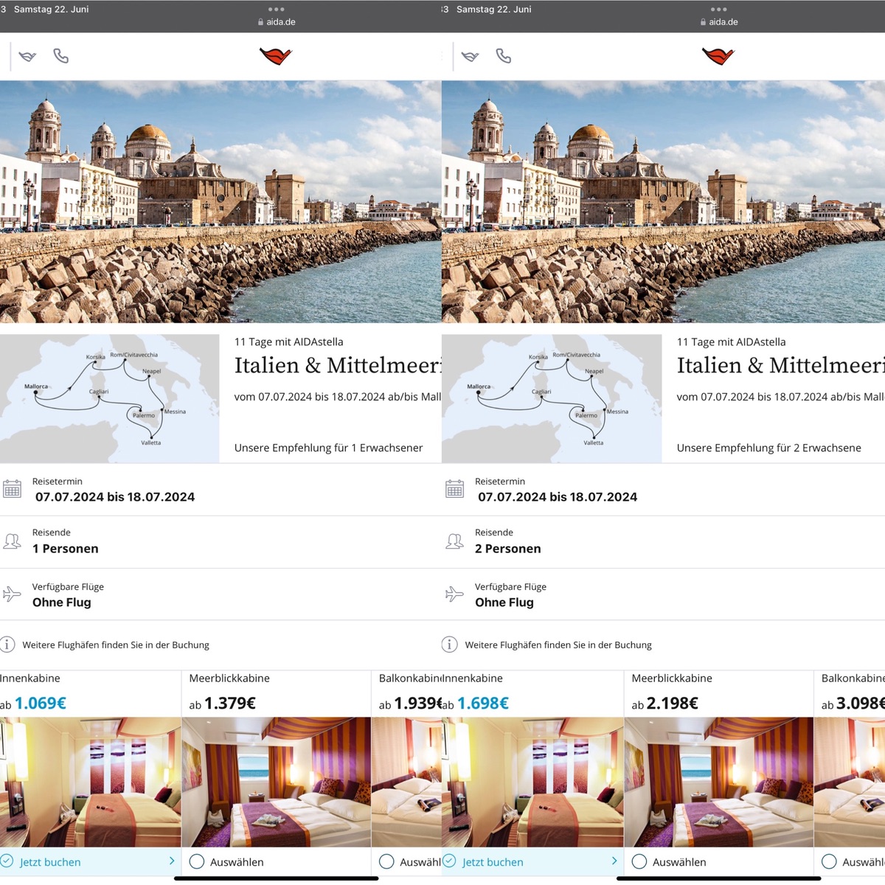The image size is (885, 885).
Task: Open Innenkabine photo priced 1.698€
Action: click(532, 782)
